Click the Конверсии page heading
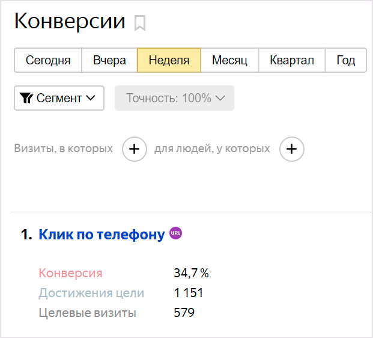Screen dimensions: 373x338 click(70, 22)
